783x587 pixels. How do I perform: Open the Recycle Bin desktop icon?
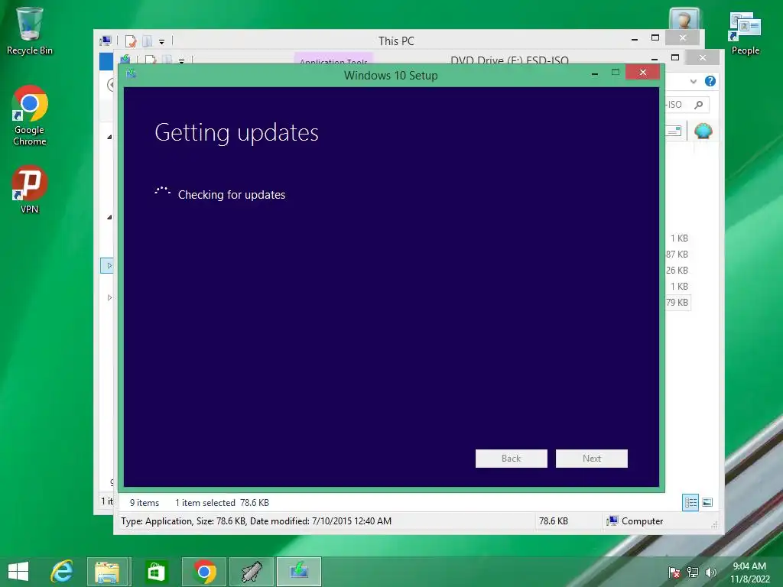pyautogui.click(x=30, y=31)
